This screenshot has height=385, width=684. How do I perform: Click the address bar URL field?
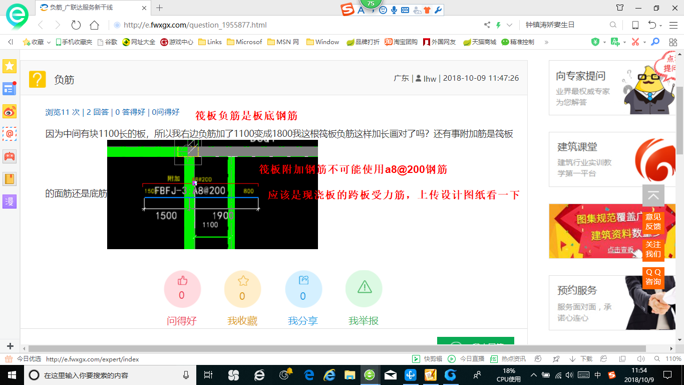click(295, 25)
